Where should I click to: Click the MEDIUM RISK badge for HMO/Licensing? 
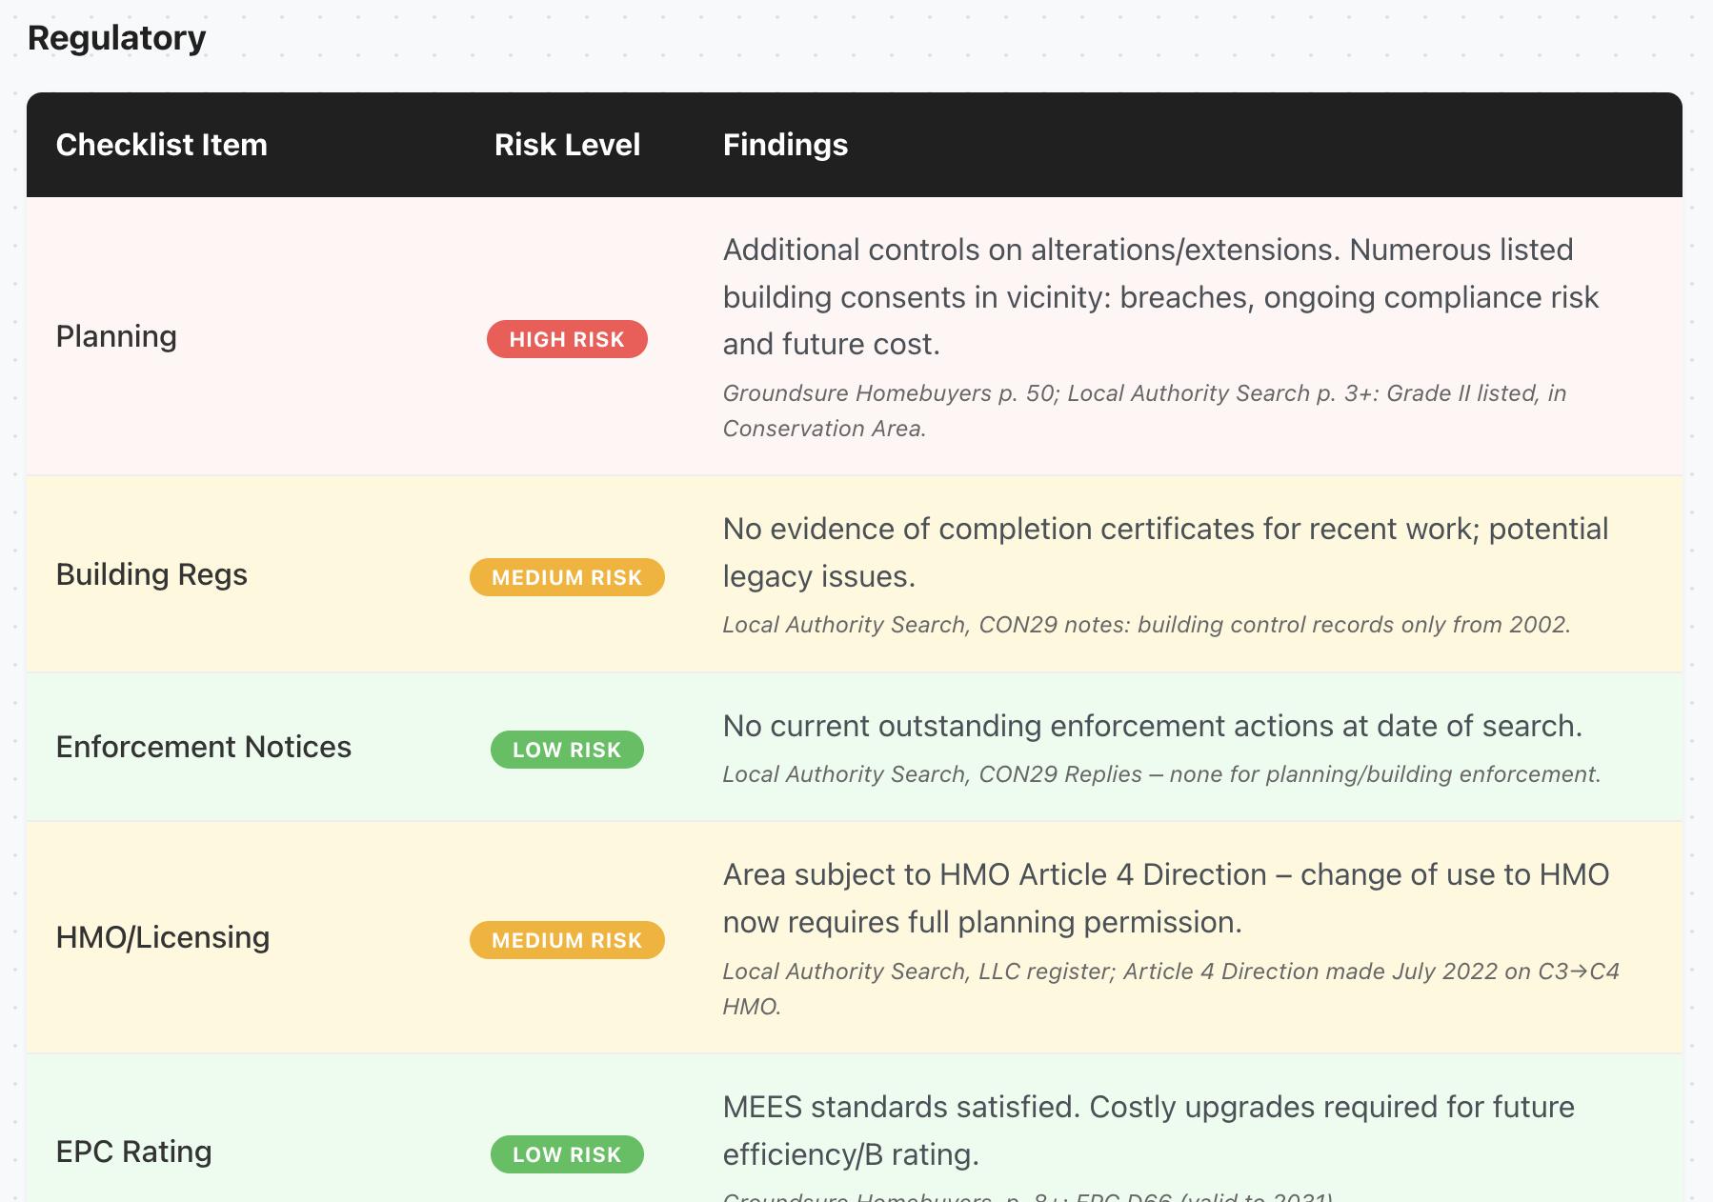(x=567, y=940)
